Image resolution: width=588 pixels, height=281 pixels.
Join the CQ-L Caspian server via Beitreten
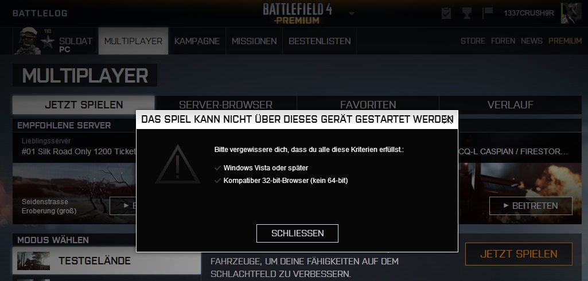pos(531,206)
